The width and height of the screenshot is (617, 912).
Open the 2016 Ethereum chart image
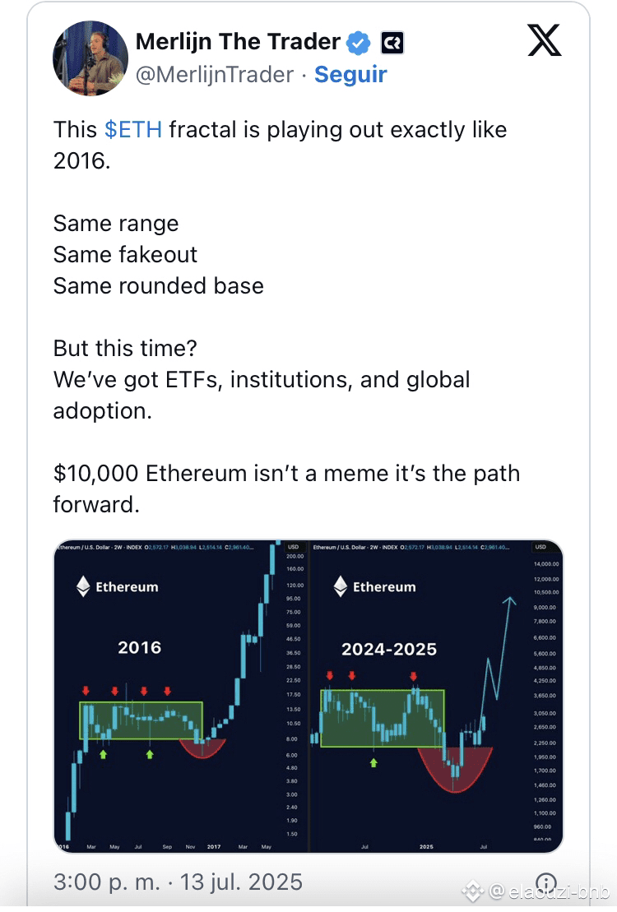180,697
